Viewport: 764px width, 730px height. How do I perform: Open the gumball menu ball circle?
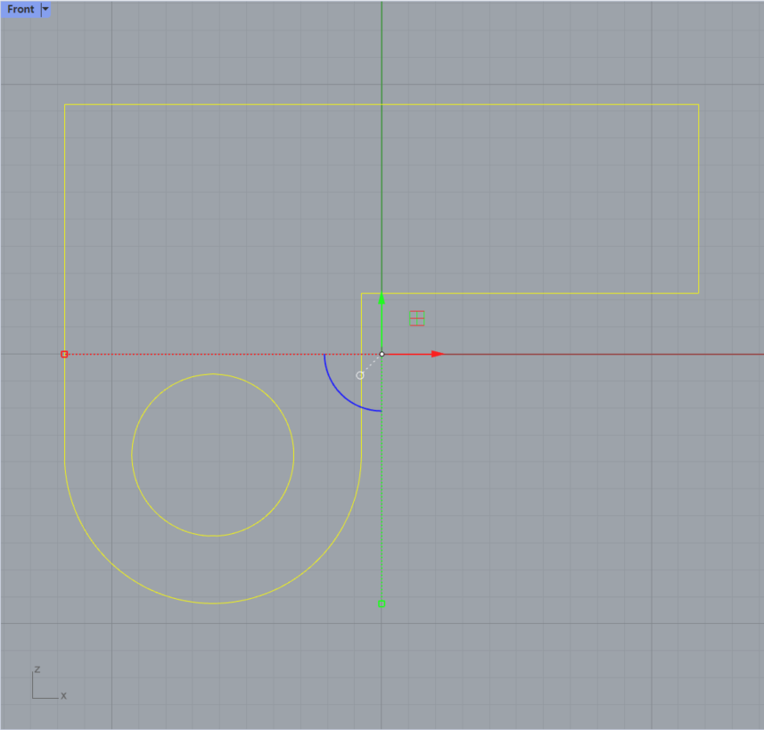click(359, 375)
